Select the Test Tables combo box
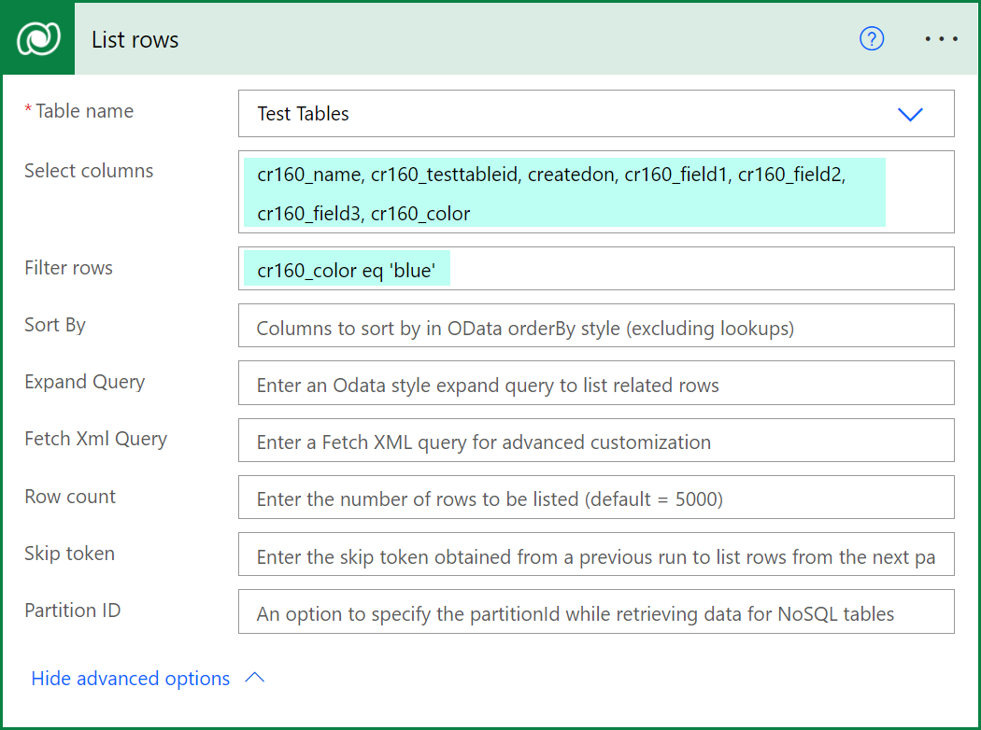981x730 pixels. click(x=561, y=114)
